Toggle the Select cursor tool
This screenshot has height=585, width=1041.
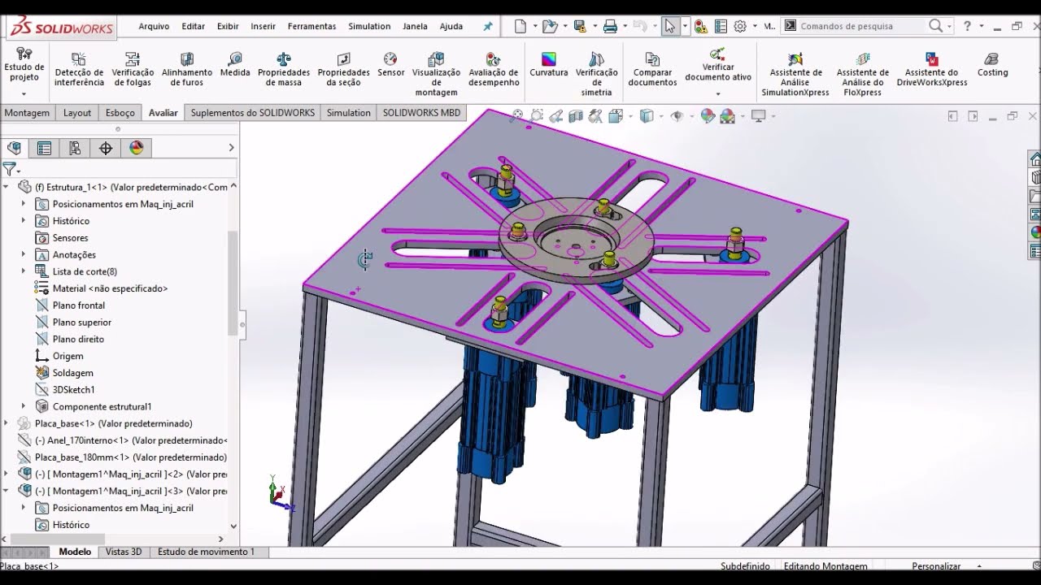pos(669,26)
